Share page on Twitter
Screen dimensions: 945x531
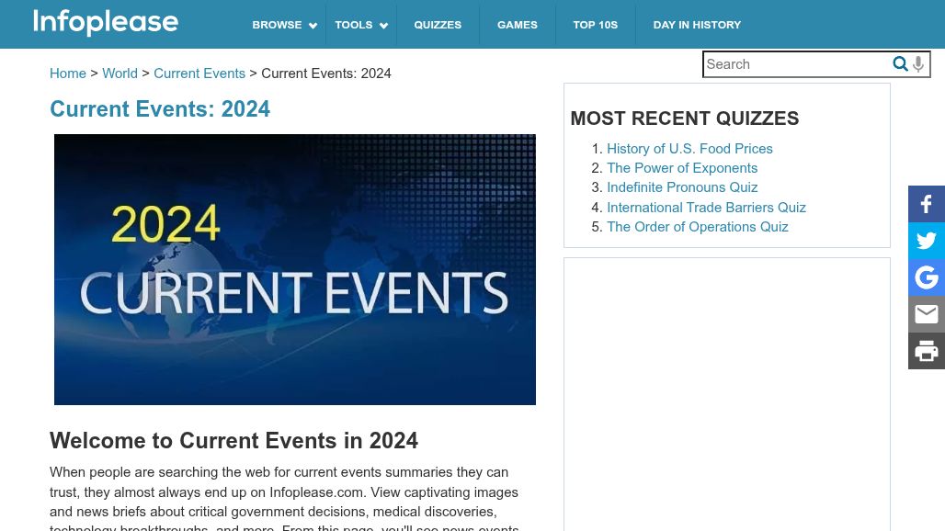click(927, 241)
